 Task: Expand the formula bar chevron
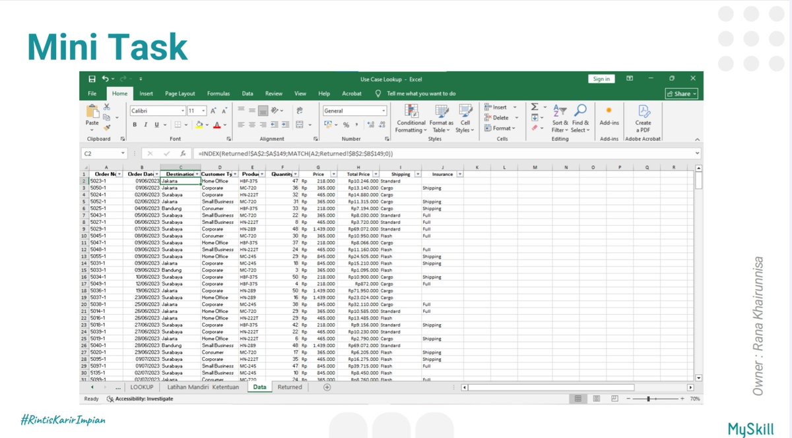[x=698, y=153]
